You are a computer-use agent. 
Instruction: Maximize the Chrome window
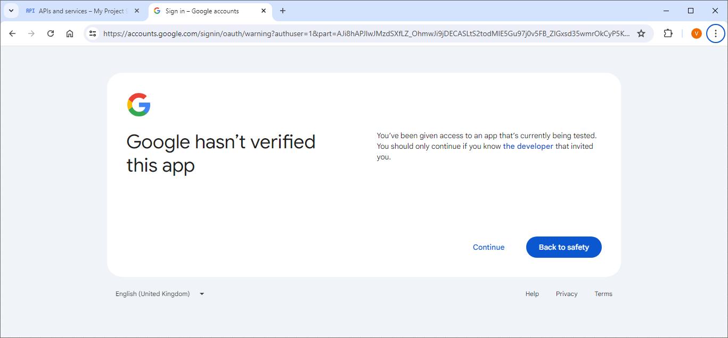[691, 11]
